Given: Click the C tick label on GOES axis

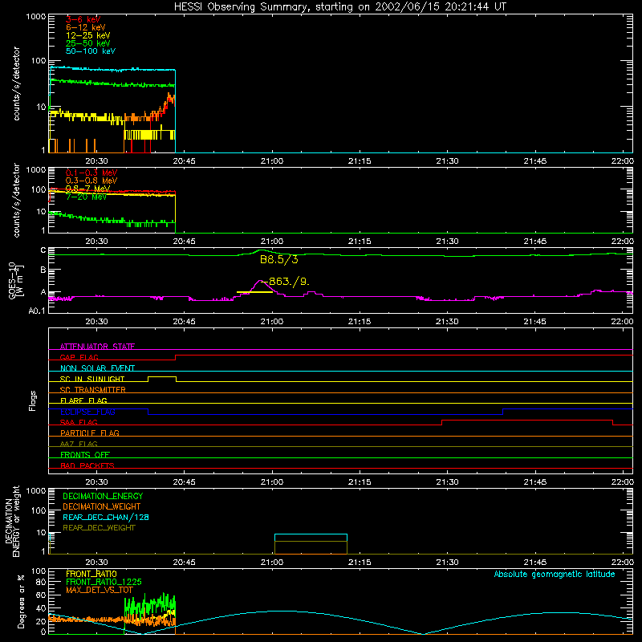Looking at the screenshot, I should coord(43,250).
